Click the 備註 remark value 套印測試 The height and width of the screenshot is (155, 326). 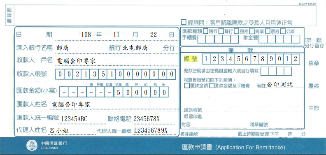[280, 85]
